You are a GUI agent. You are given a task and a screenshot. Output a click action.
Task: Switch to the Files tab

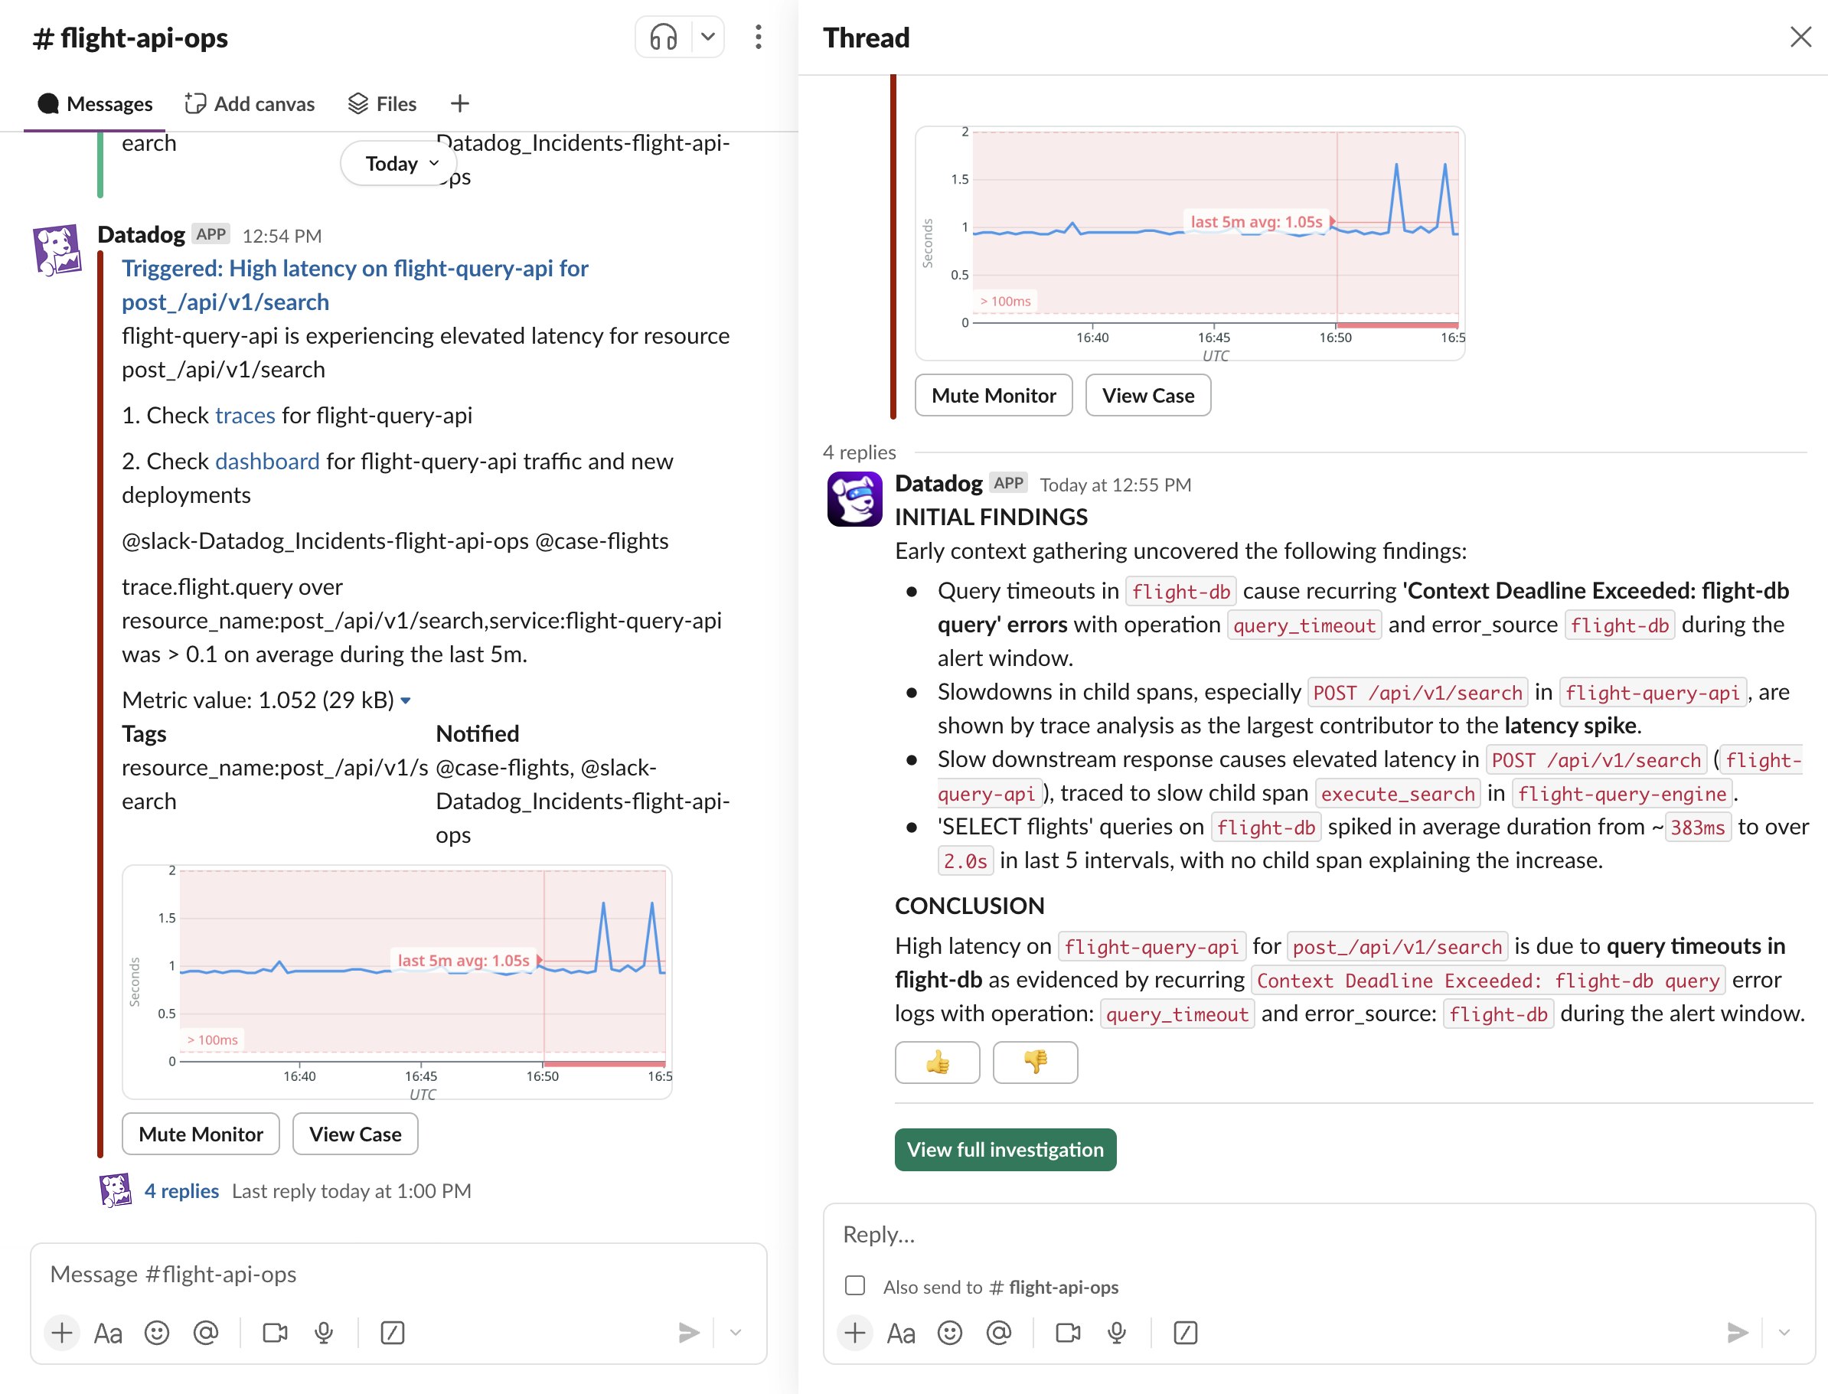[382, 103]
